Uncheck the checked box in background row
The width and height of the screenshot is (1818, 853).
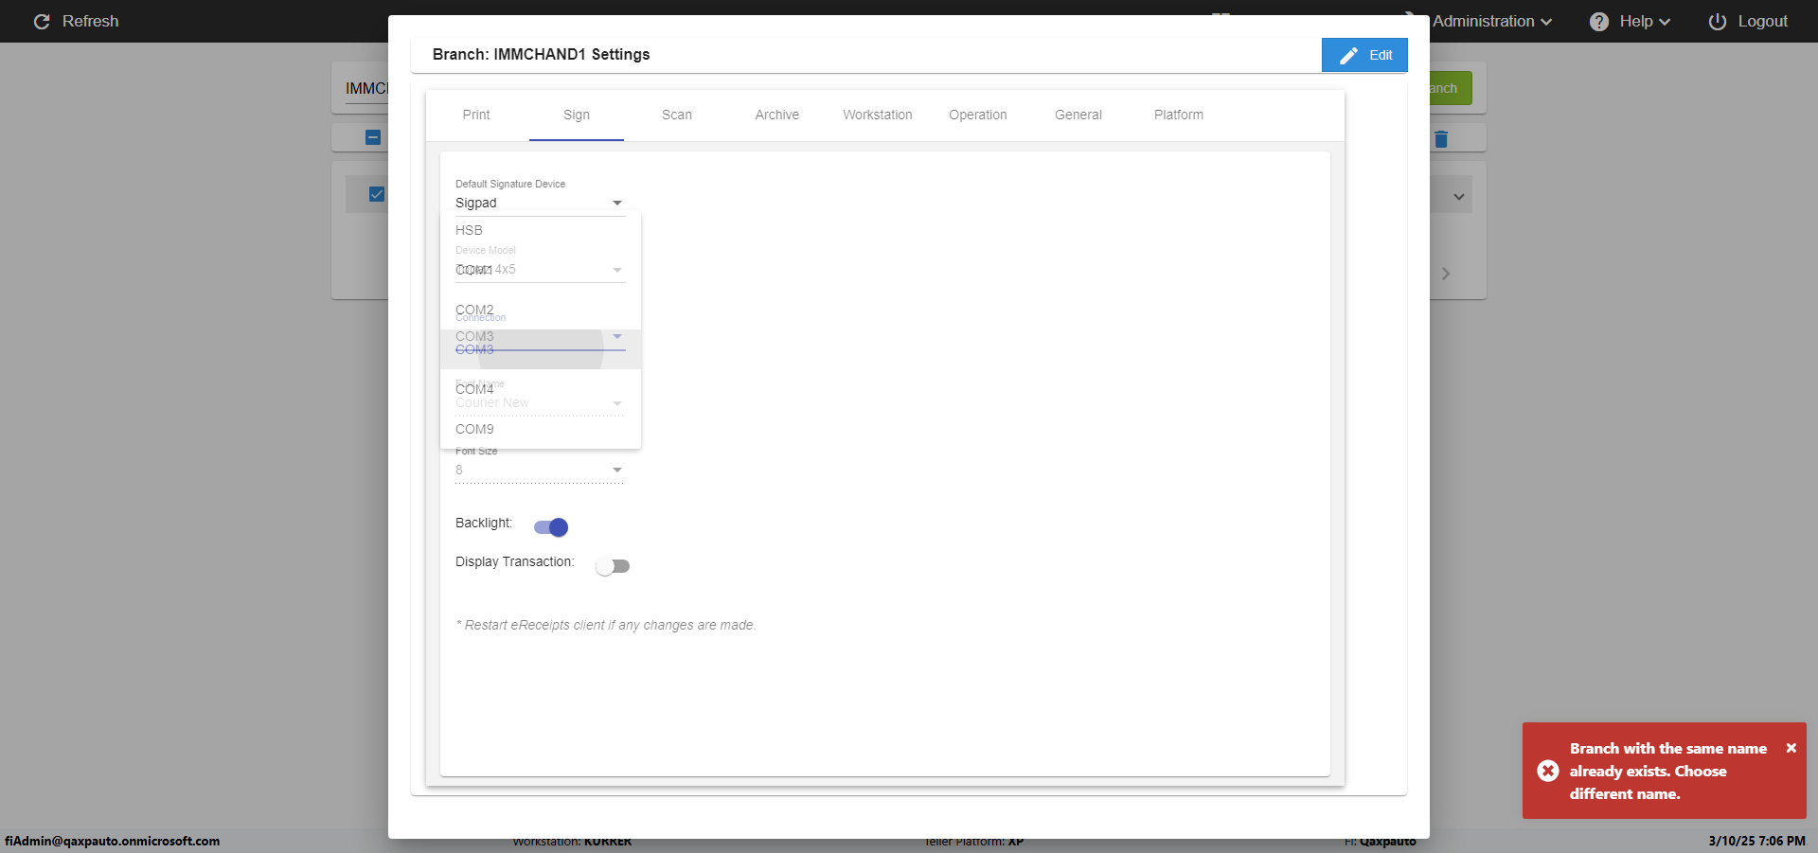(x=377, y=194)
